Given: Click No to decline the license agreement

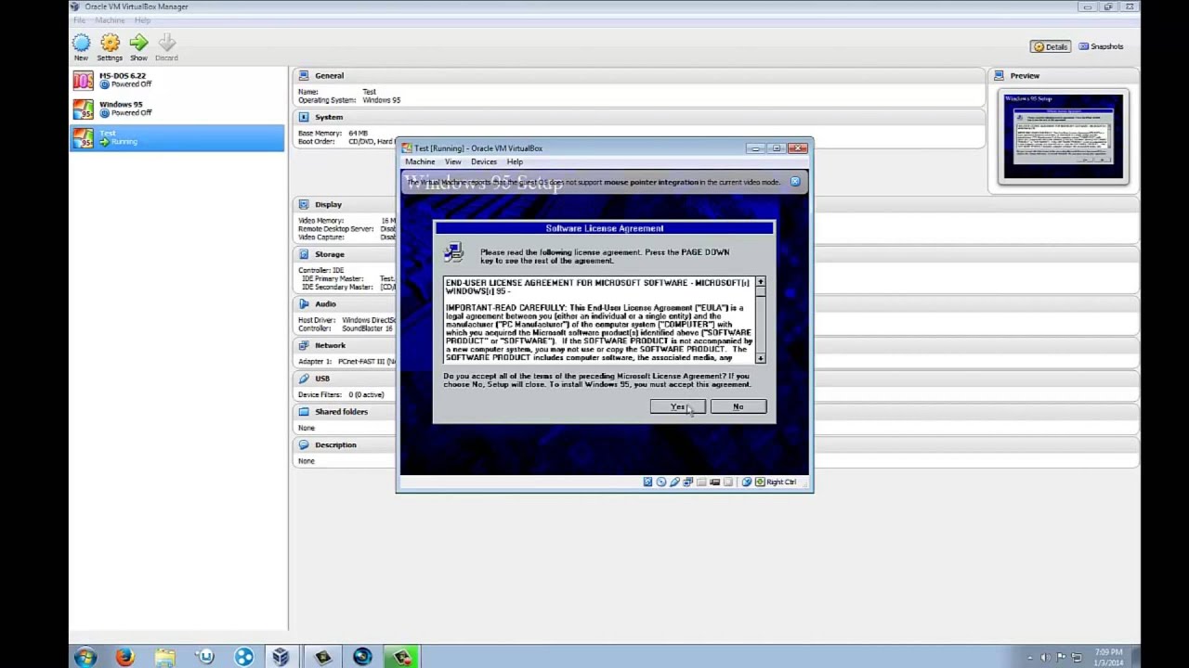Looking at the screenshot, I should (x=738, y=406).
